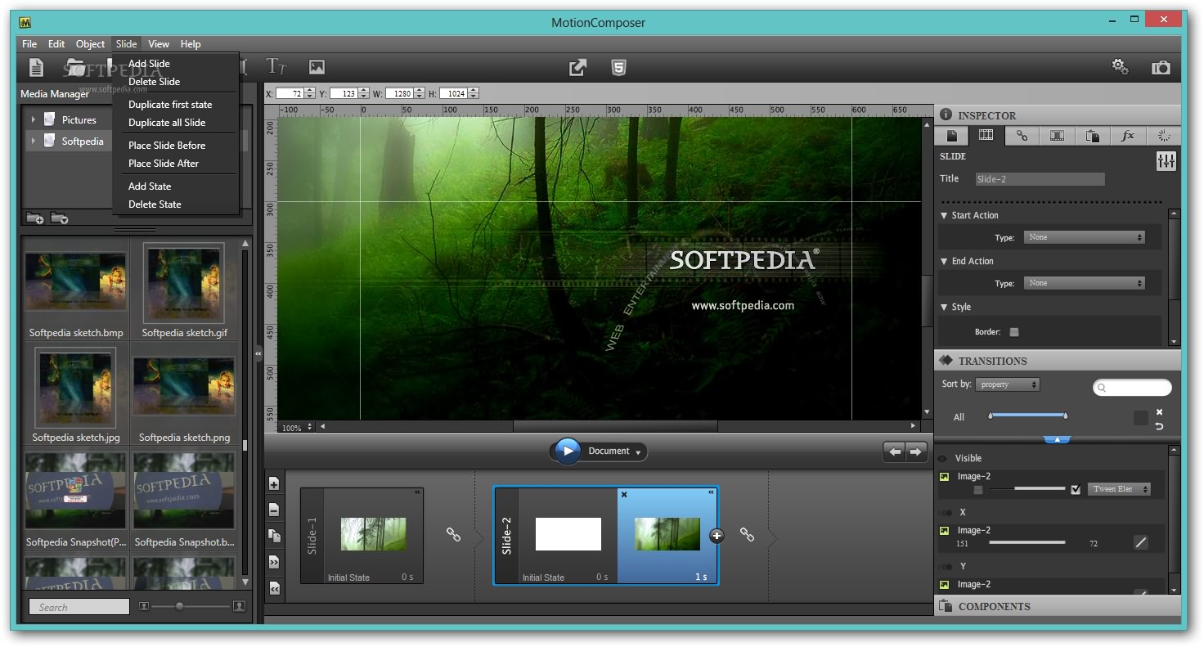Click the slide Title field Slide-2
This screenshot has width=1204, height=647.
coord(1039,179)
